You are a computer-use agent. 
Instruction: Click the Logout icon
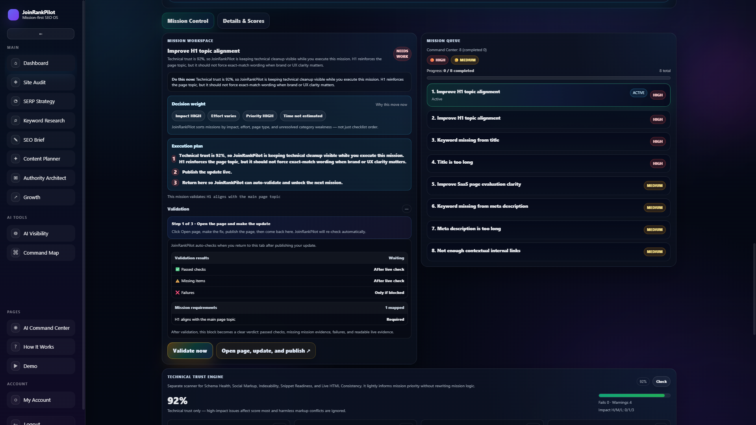click(x=16, y=423)
